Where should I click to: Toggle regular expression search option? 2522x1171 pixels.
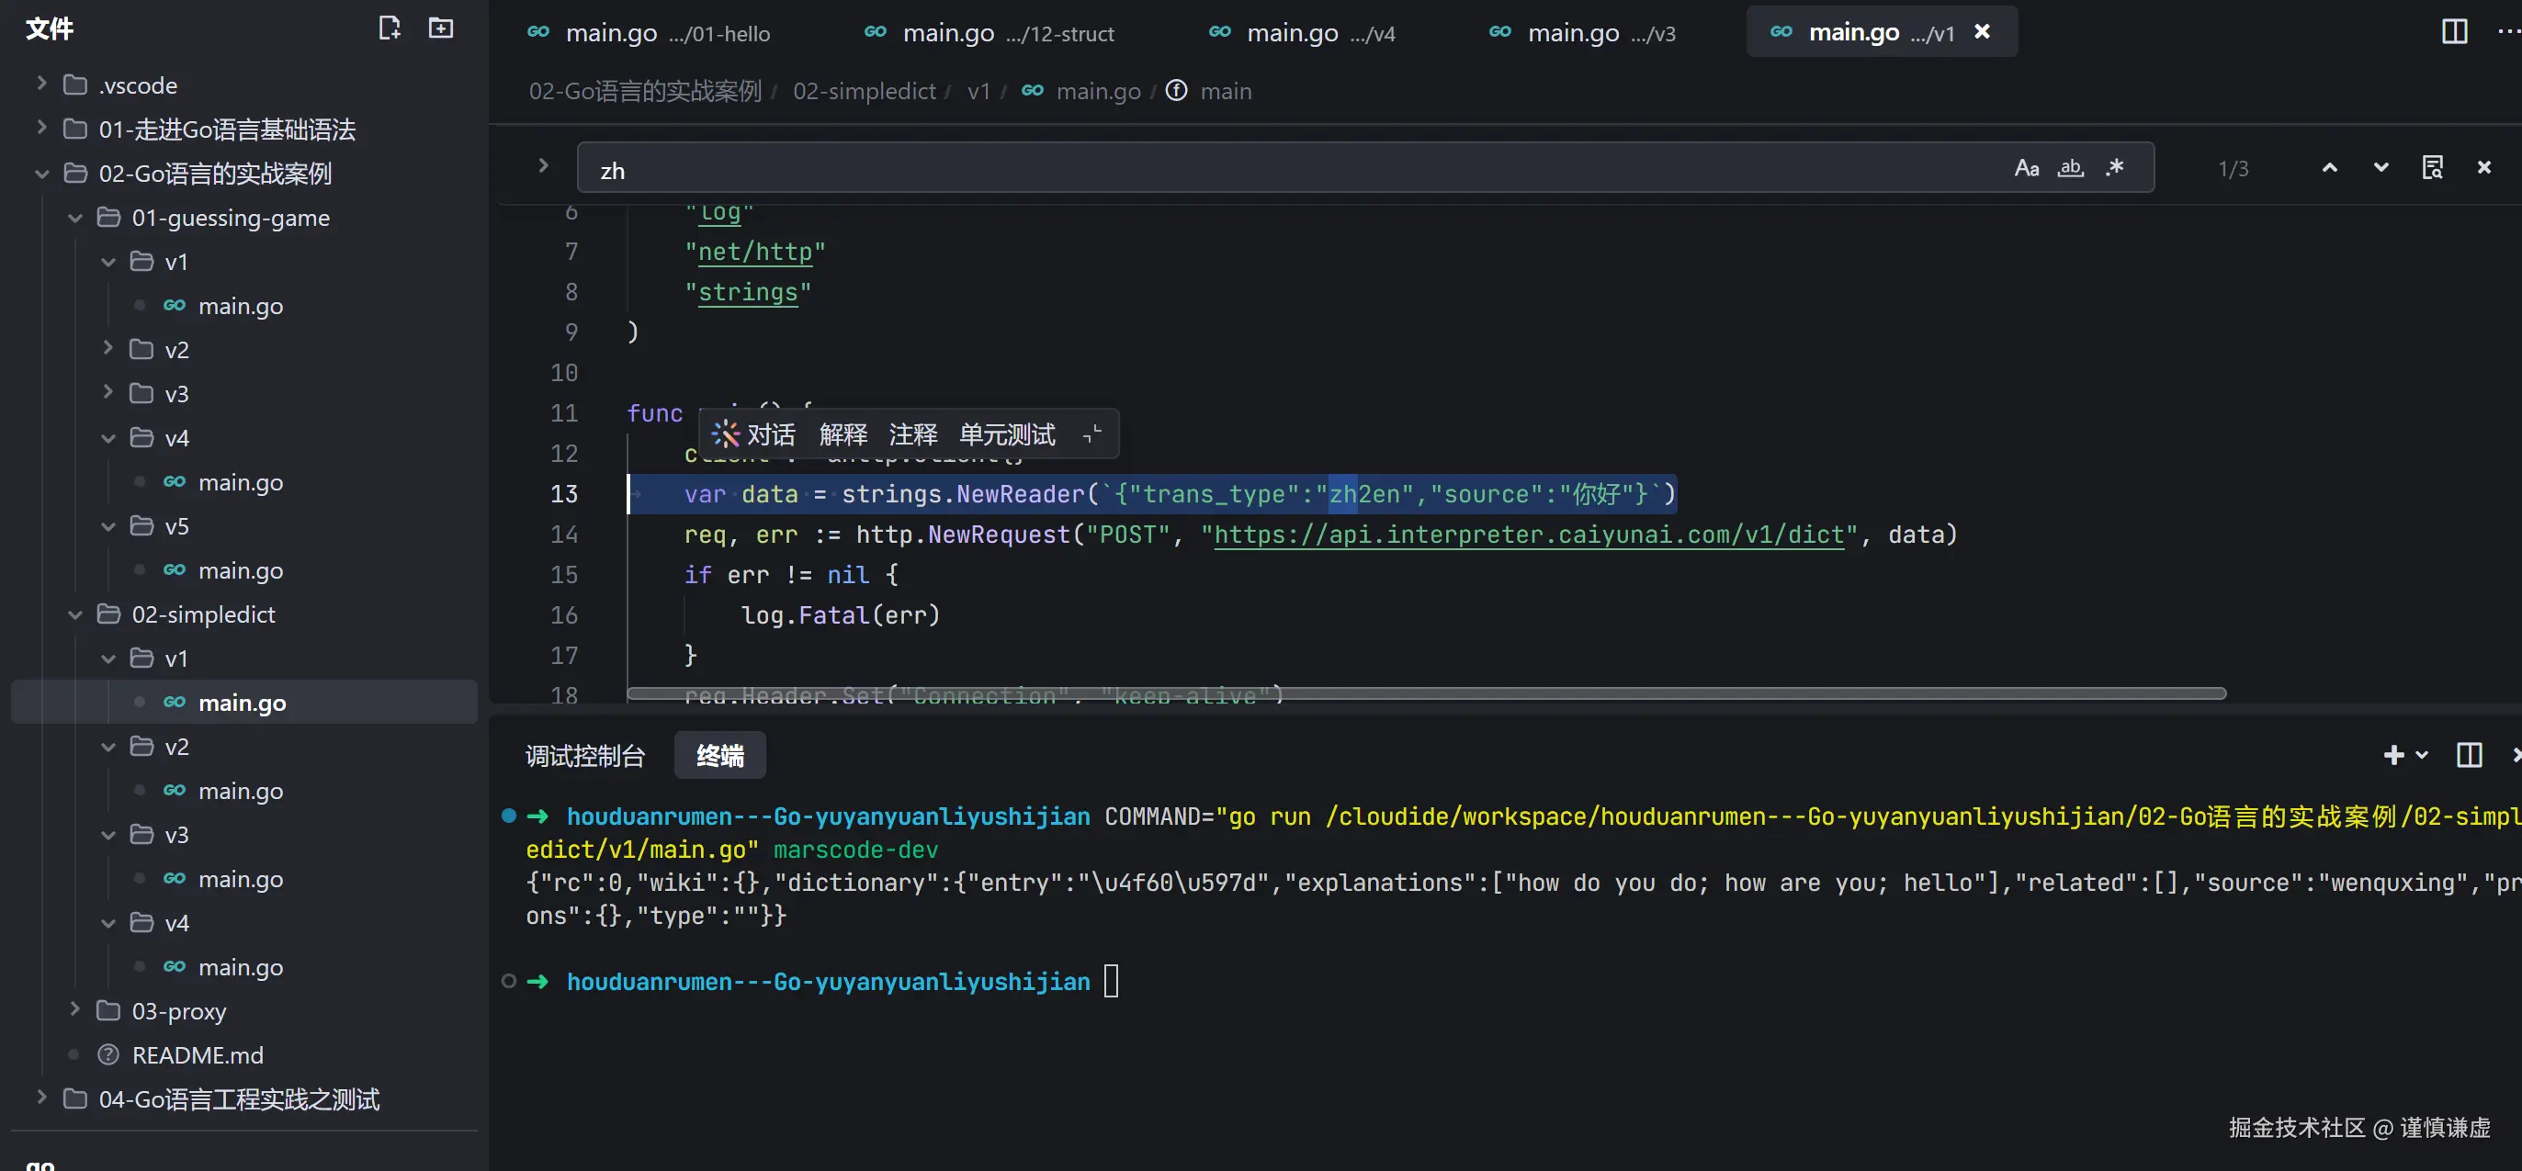[x=2115, y=168]
